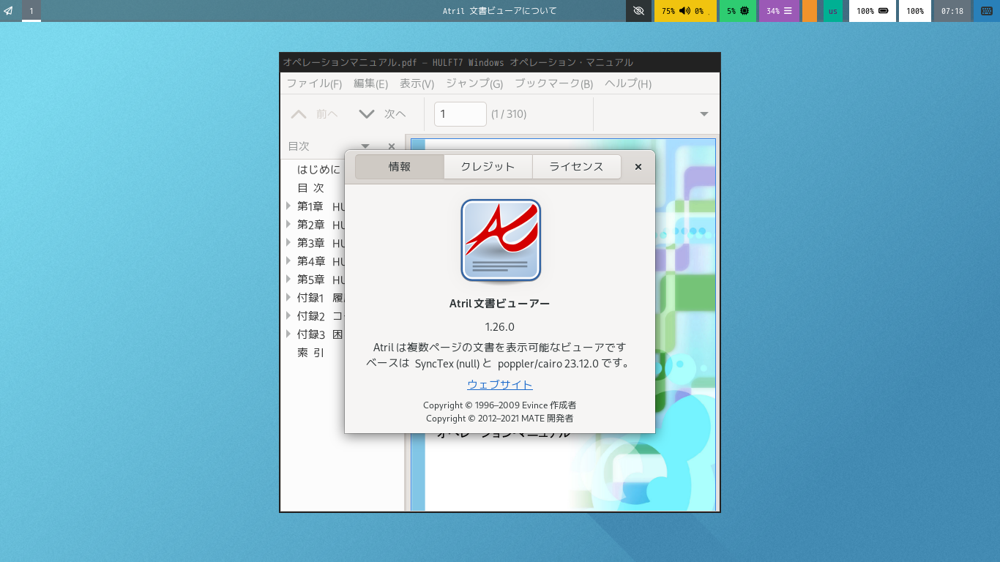Click the memory indicator showing 34%
This screenshot has width=1000, height=562.
tap(780, 11)
